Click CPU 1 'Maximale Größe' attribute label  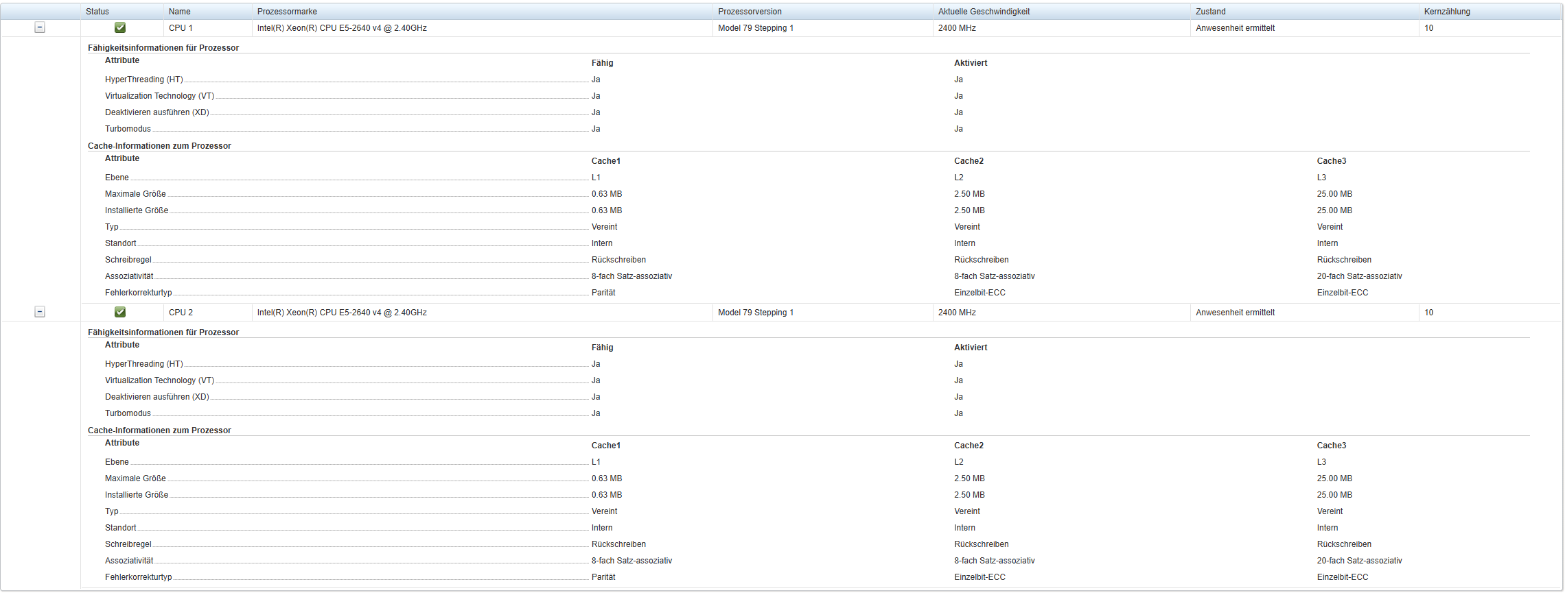coord(135,194)
